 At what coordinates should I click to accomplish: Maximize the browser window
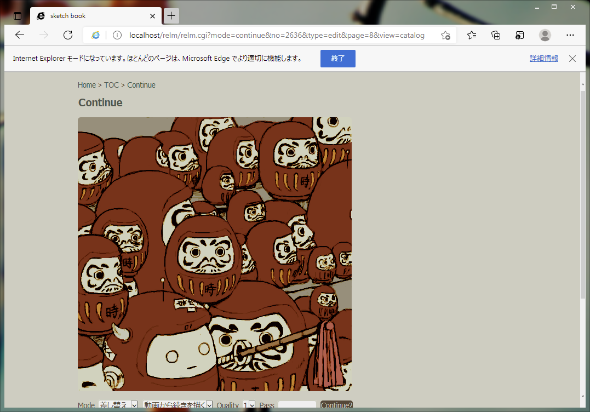pyautogui.click(x=554, y=7)
